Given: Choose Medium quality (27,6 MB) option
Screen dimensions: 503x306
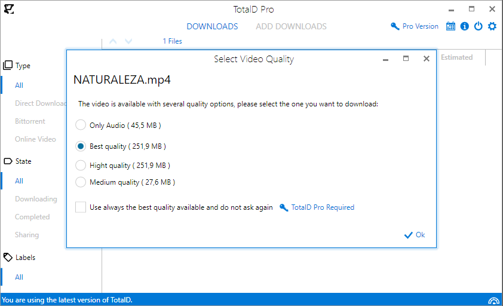Looking at the screenshot, I should click(x=125, y=182).
